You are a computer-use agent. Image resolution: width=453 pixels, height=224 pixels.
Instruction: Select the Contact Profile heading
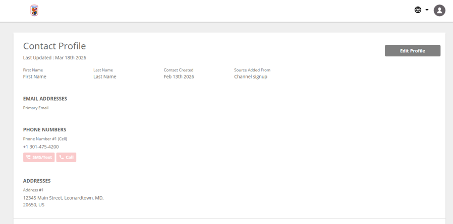coord(54,46)
